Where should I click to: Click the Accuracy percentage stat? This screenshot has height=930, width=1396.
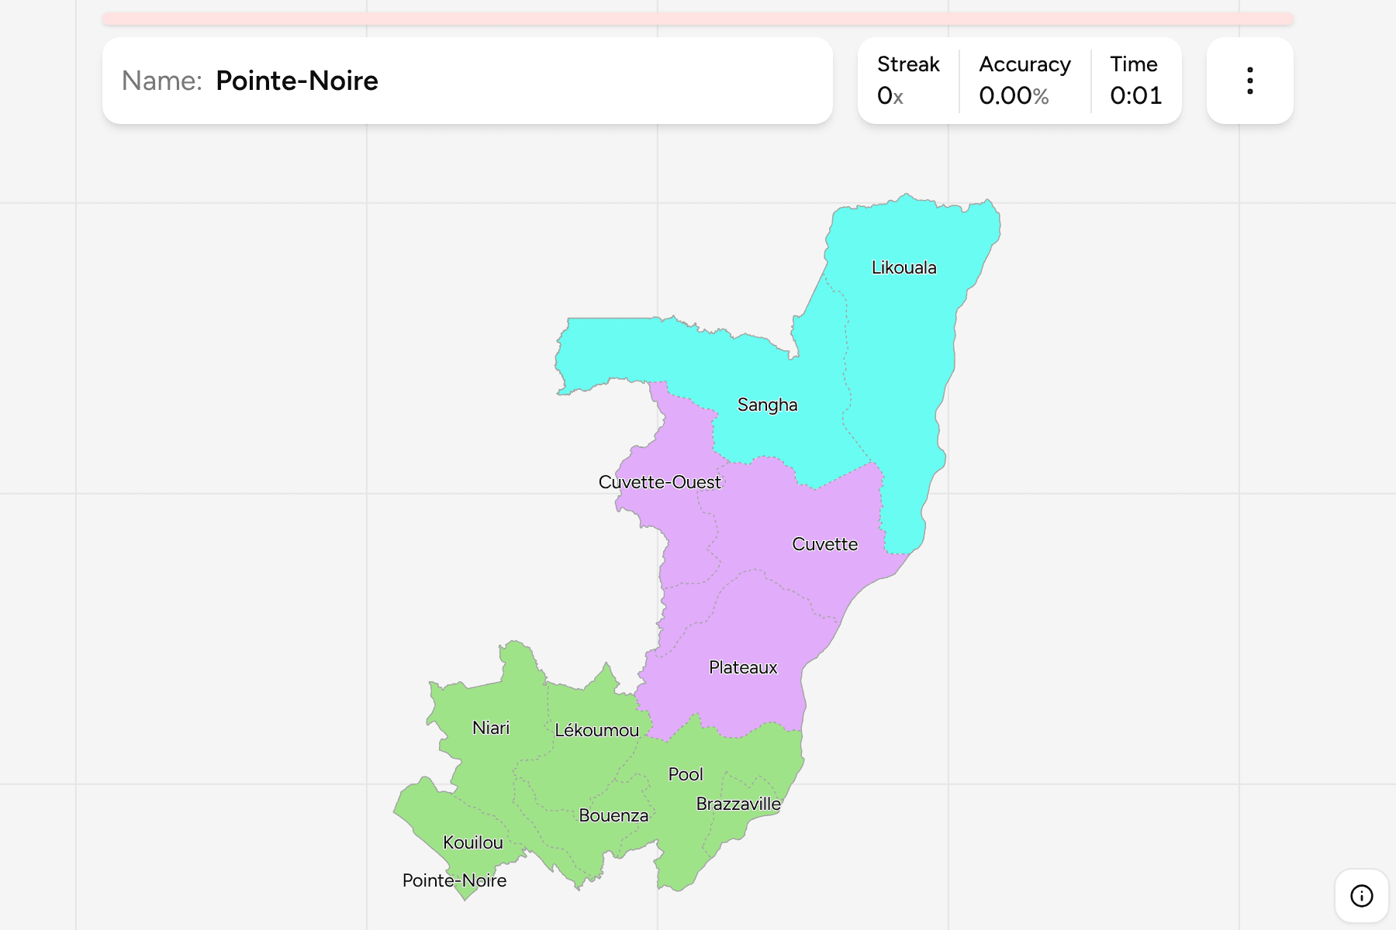(x=1025, y=81)
